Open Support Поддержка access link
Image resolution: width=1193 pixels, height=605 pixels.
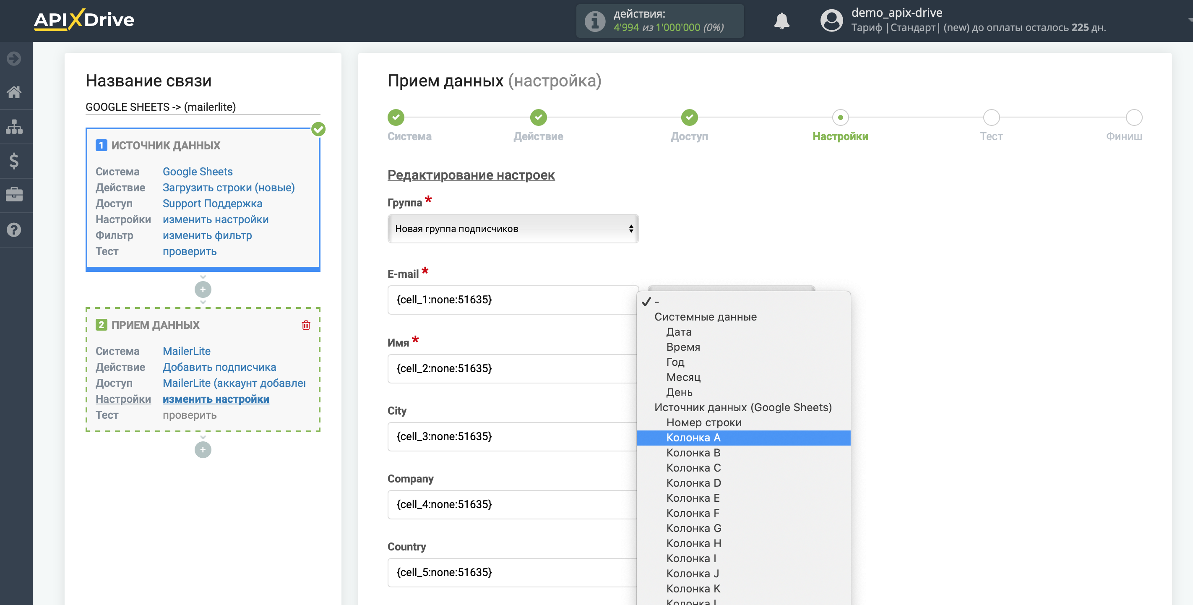[x=212, y=204]
